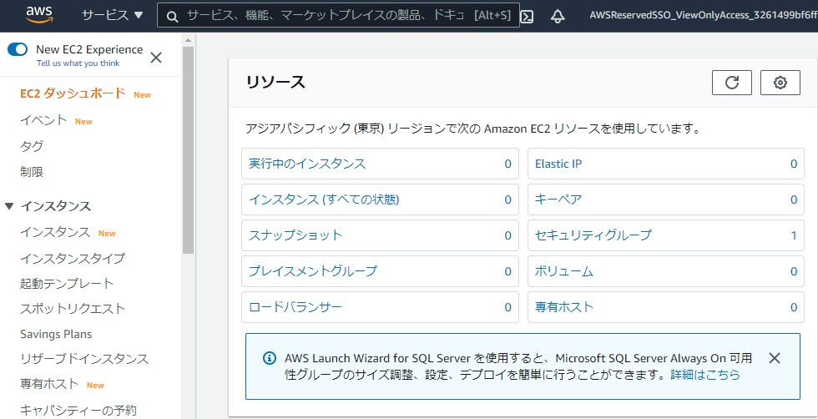Open the CloudShell terminal icon

[x=528, y=16]
